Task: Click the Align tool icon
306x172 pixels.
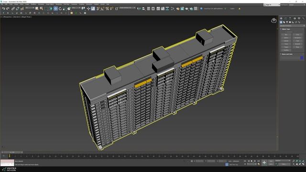Action: pyautogui.click(x=143, y=9)
